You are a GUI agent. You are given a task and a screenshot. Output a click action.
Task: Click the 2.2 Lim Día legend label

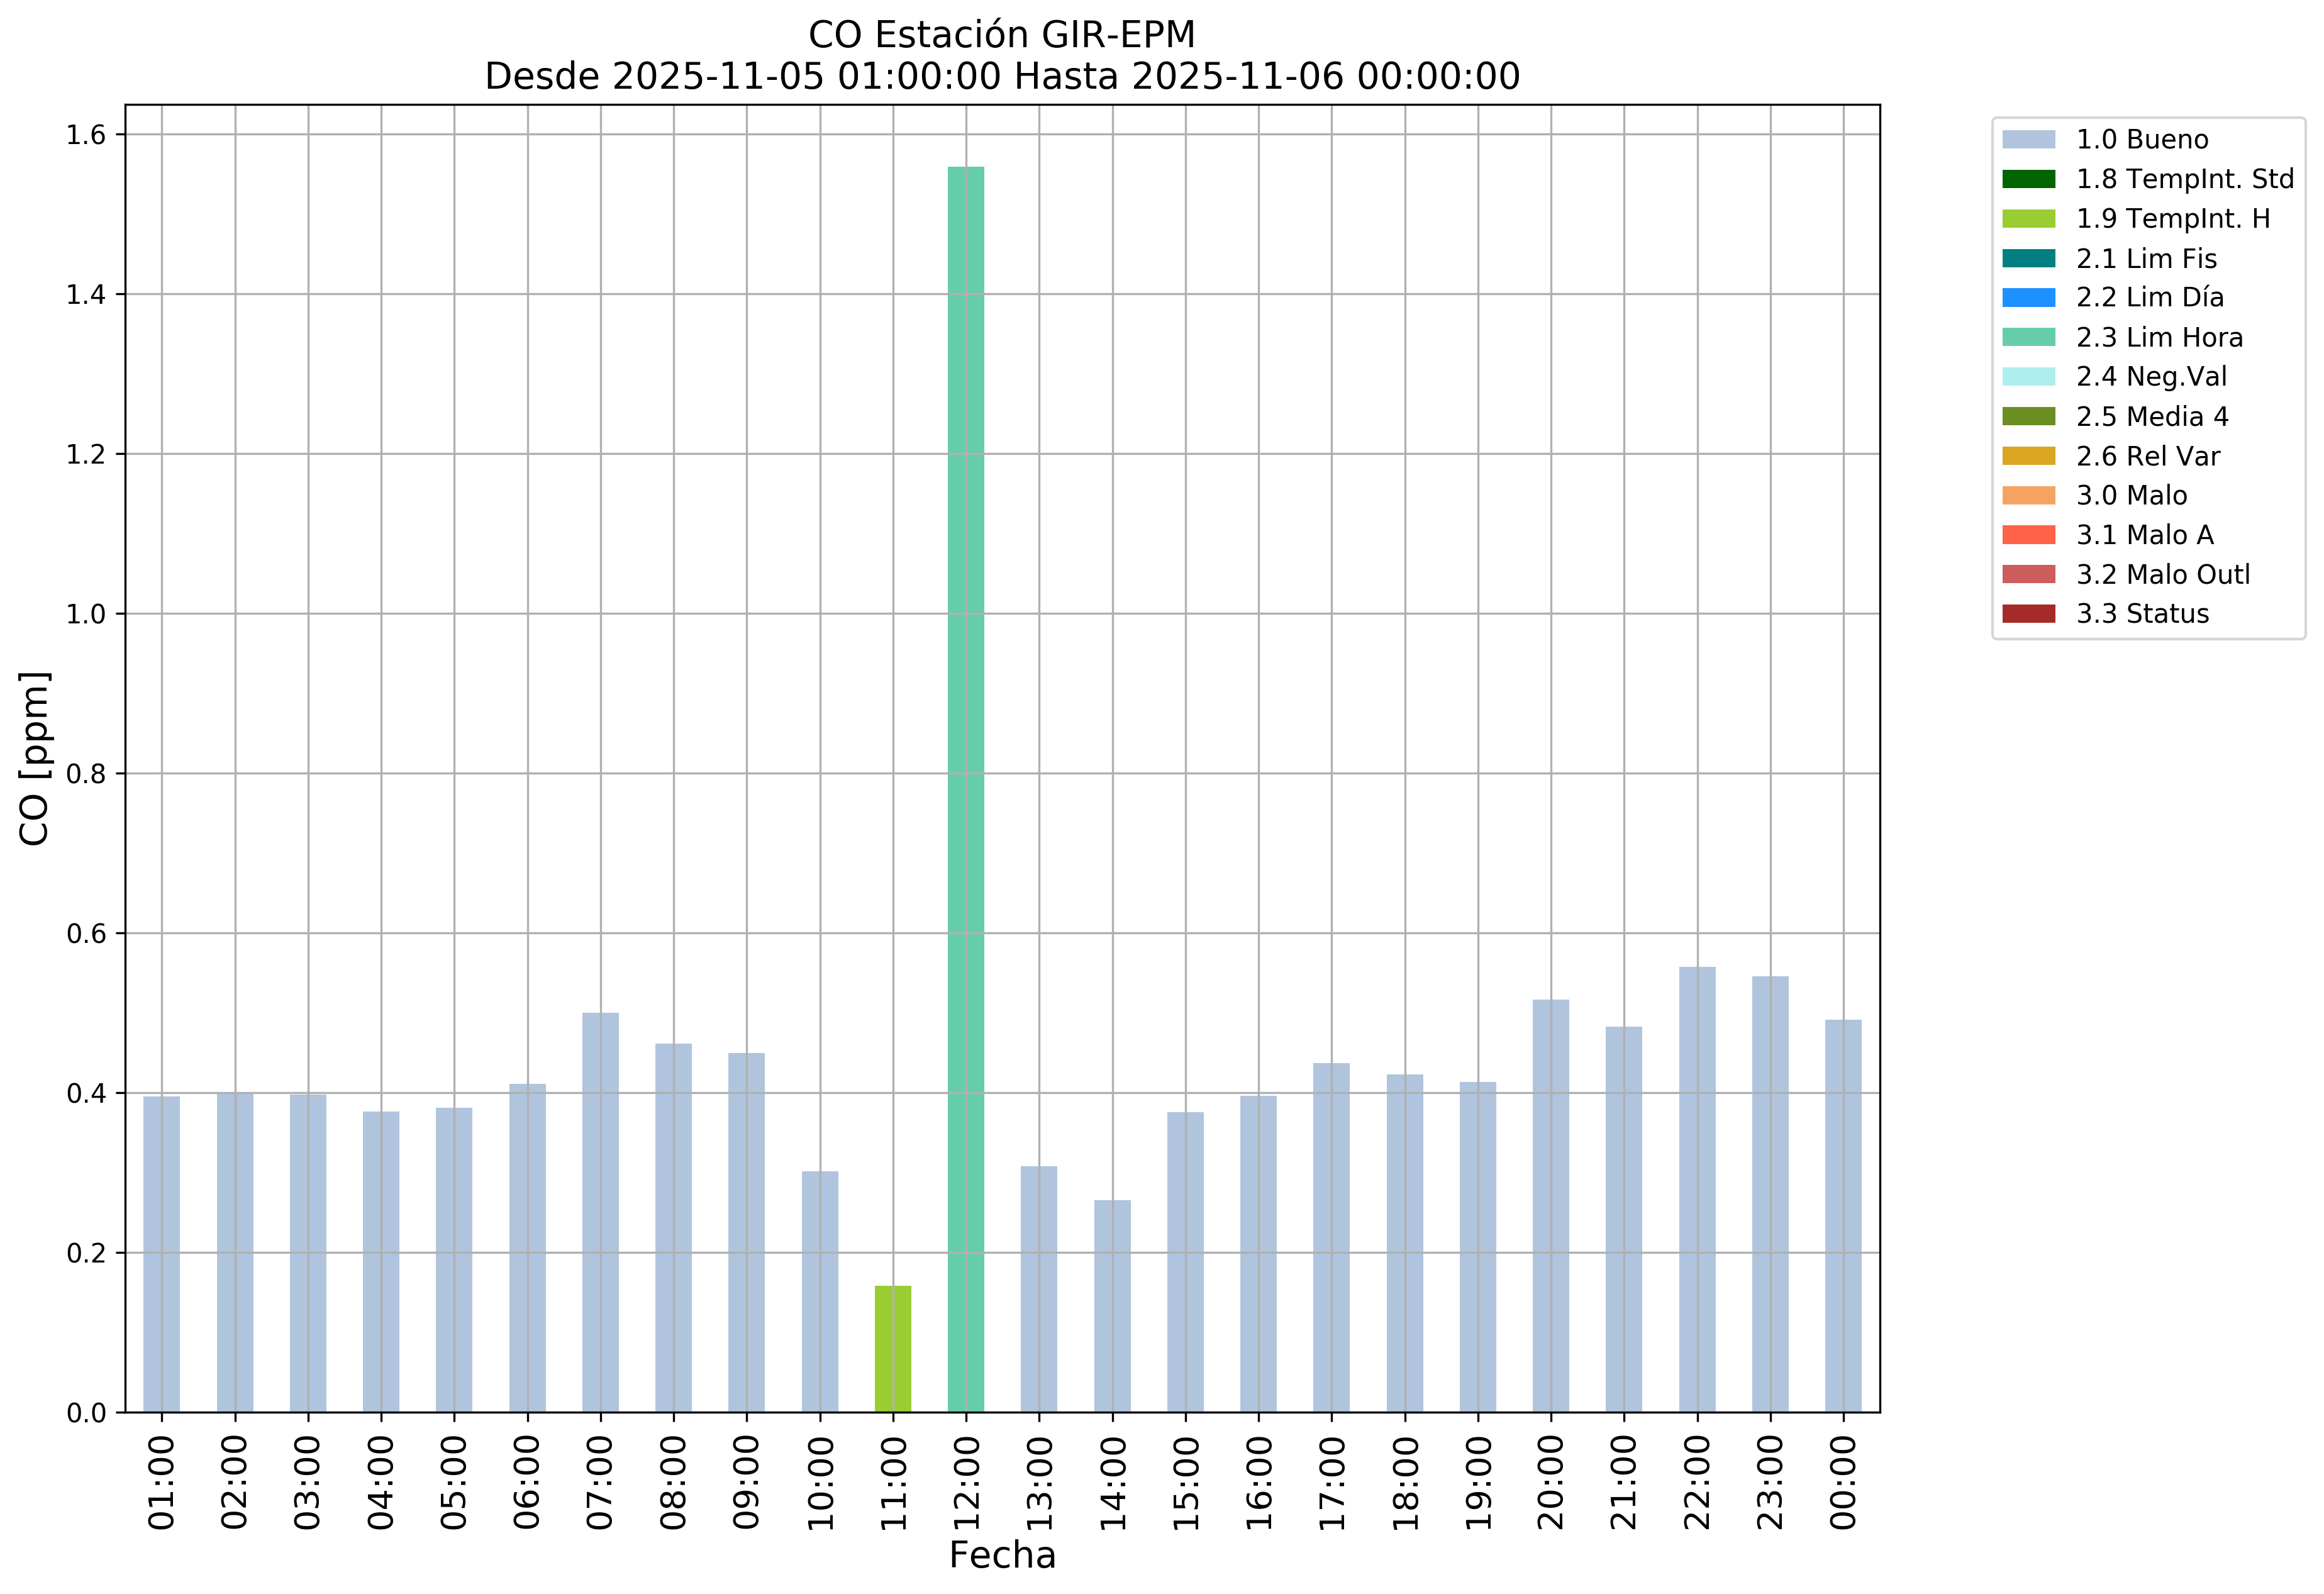(x=2149, y=298)
